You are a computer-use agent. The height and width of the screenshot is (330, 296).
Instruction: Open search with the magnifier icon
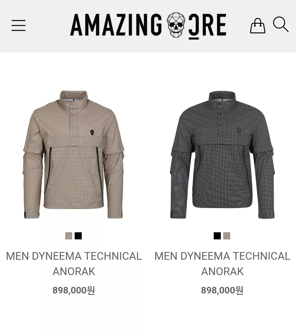point(281,24)
